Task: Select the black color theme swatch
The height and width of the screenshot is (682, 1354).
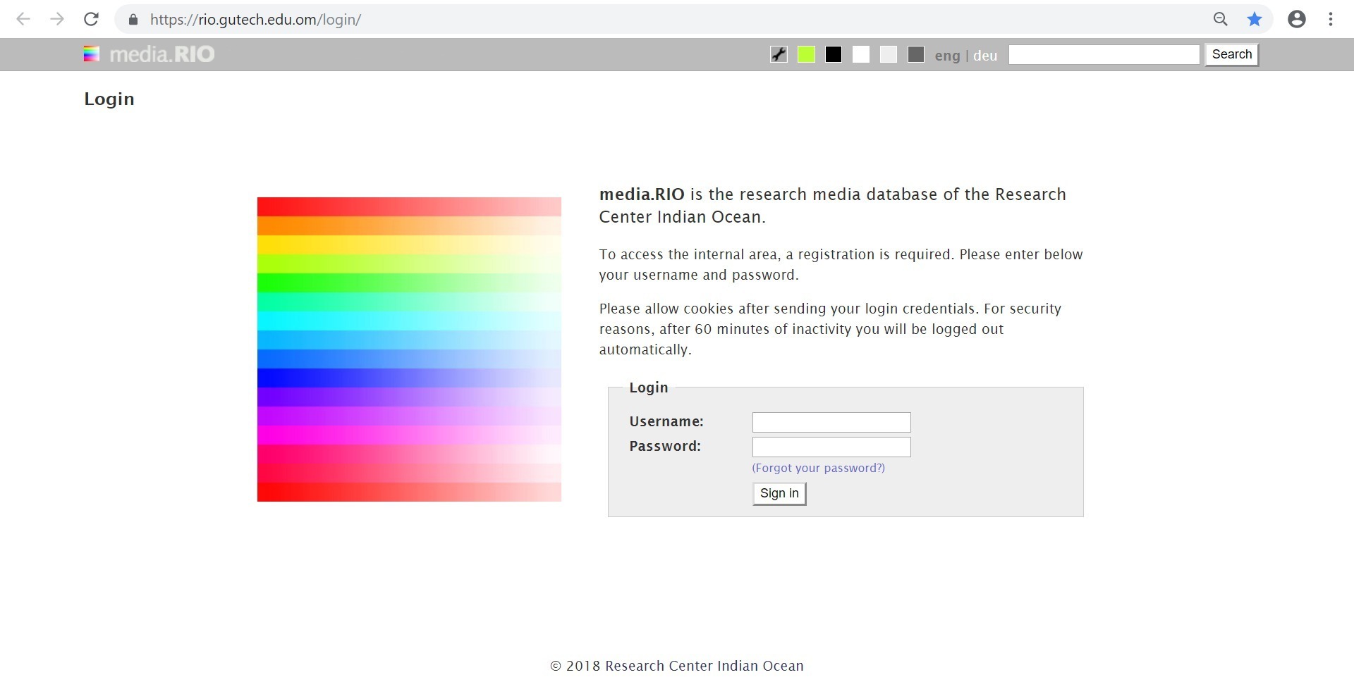Action: 834,54
